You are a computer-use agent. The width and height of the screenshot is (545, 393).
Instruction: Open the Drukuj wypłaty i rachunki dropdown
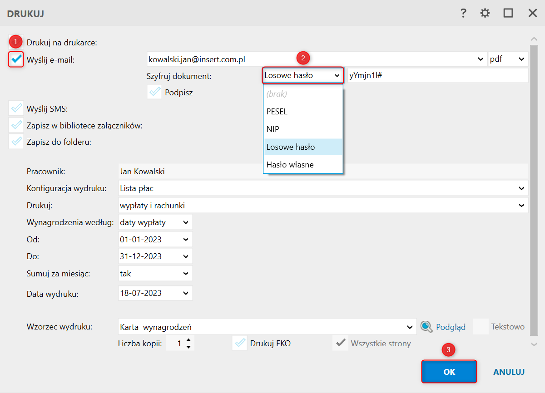click(521, 205)
